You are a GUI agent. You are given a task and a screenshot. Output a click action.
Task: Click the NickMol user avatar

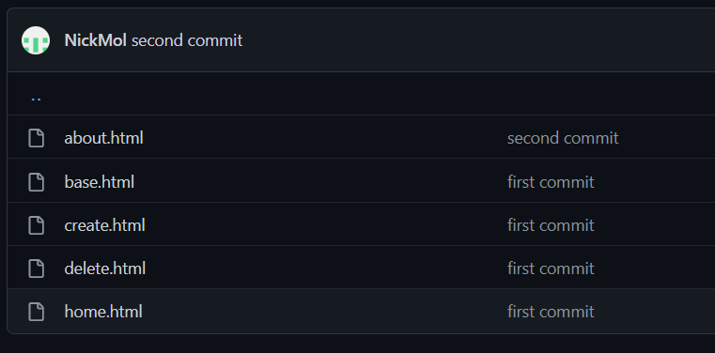[x=36, y=40]
